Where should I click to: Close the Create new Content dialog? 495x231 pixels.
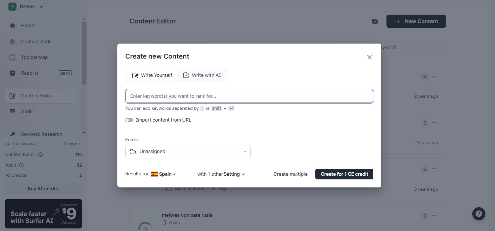pyautogui.click(x=369, y=57)
